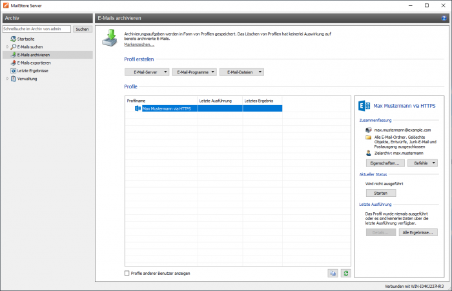Select Verwaltung in the tree
Viewport: 452px width, 291px height.
[x=27, y=79]
